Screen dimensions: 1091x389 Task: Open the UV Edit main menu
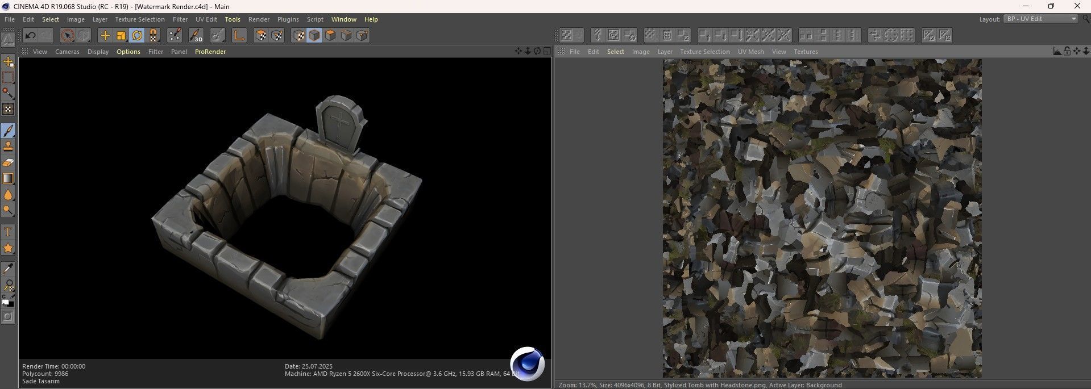coord(206,19)
